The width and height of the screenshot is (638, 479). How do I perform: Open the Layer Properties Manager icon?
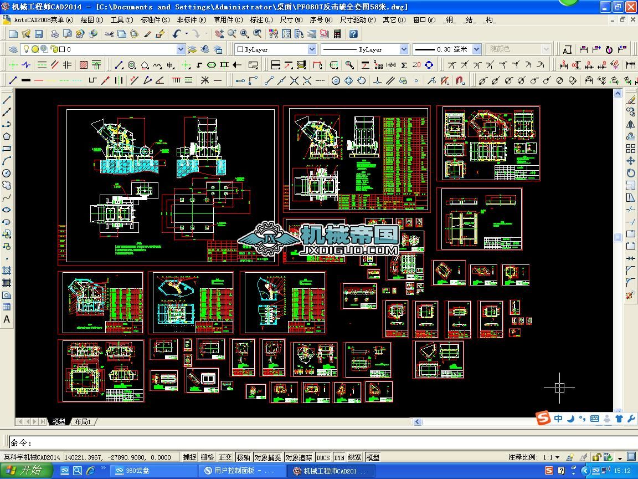click(13, 49)
